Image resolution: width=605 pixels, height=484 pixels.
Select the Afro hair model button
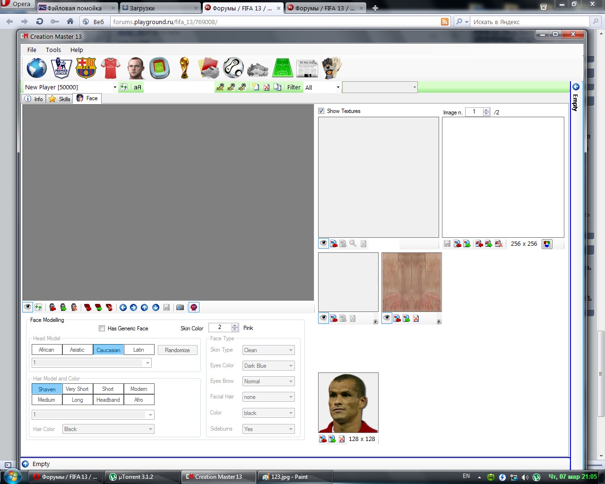pyautogui.click(x=138, y=400)
